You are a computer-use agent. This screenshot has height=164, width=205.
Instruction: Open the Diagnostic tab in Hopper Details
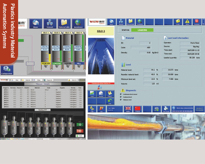[49, 80]
